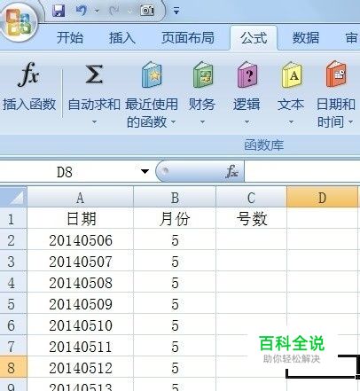Screen dimensions: 360x391
Task: Click the camera icon in quick access toolbar
Action: point(147,11)
